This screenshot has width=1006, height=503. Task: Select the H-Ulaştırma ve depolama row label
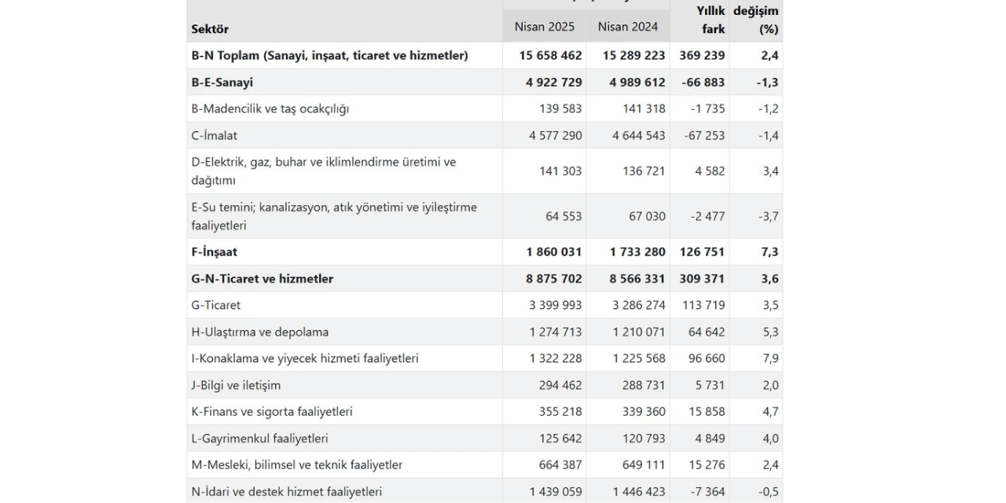coord(260,332)
